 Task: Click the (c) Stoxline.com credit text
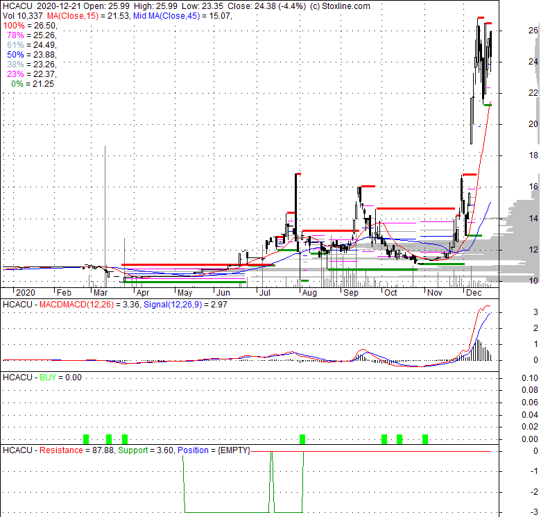(x=340, y=6)
